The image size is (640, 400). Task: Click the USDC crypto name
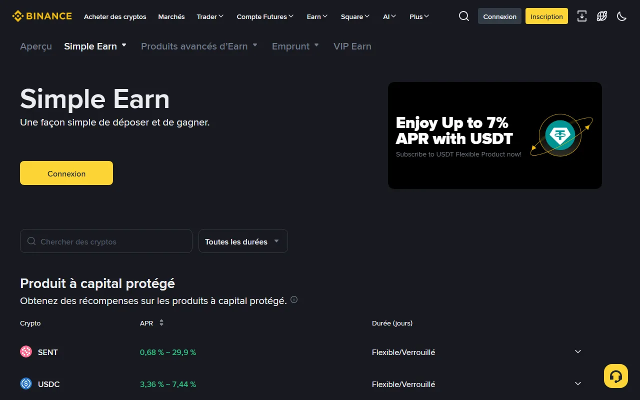[x=49, y=384]
